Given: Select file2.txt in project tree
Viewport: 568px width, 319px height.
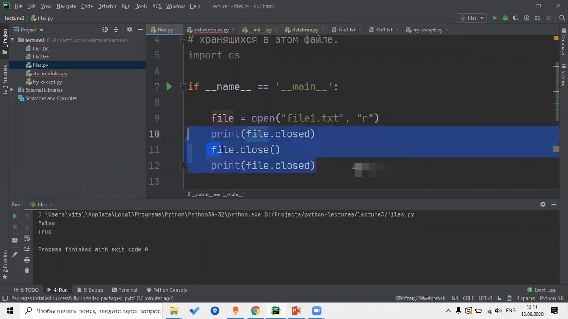Looking at the screenshot, I should [41, 57].
